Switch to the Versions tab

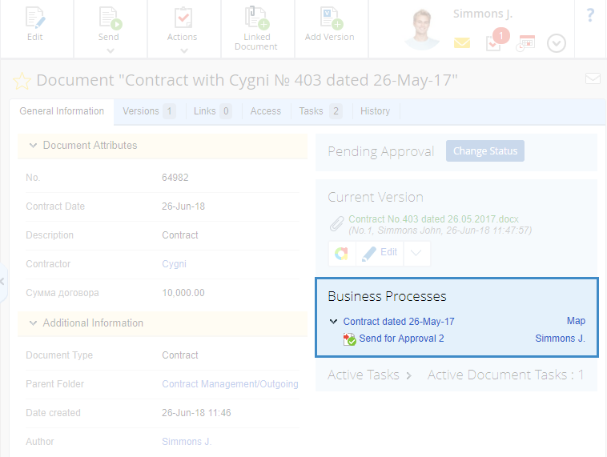click(148, 111)
